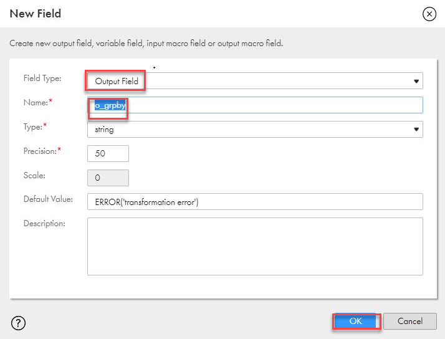The image size is (445, 339).
Task: Click the Default Value field with ERROR expression
Action: click(255, 202)
